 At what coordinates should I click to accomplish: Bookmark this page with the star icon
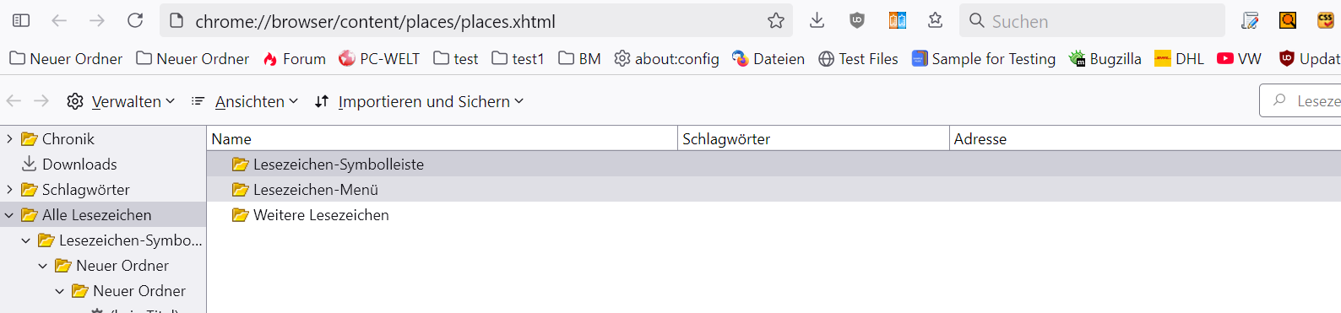(776, 21)
